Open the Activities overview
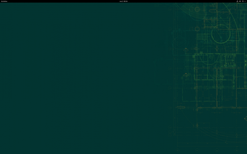 4,1
